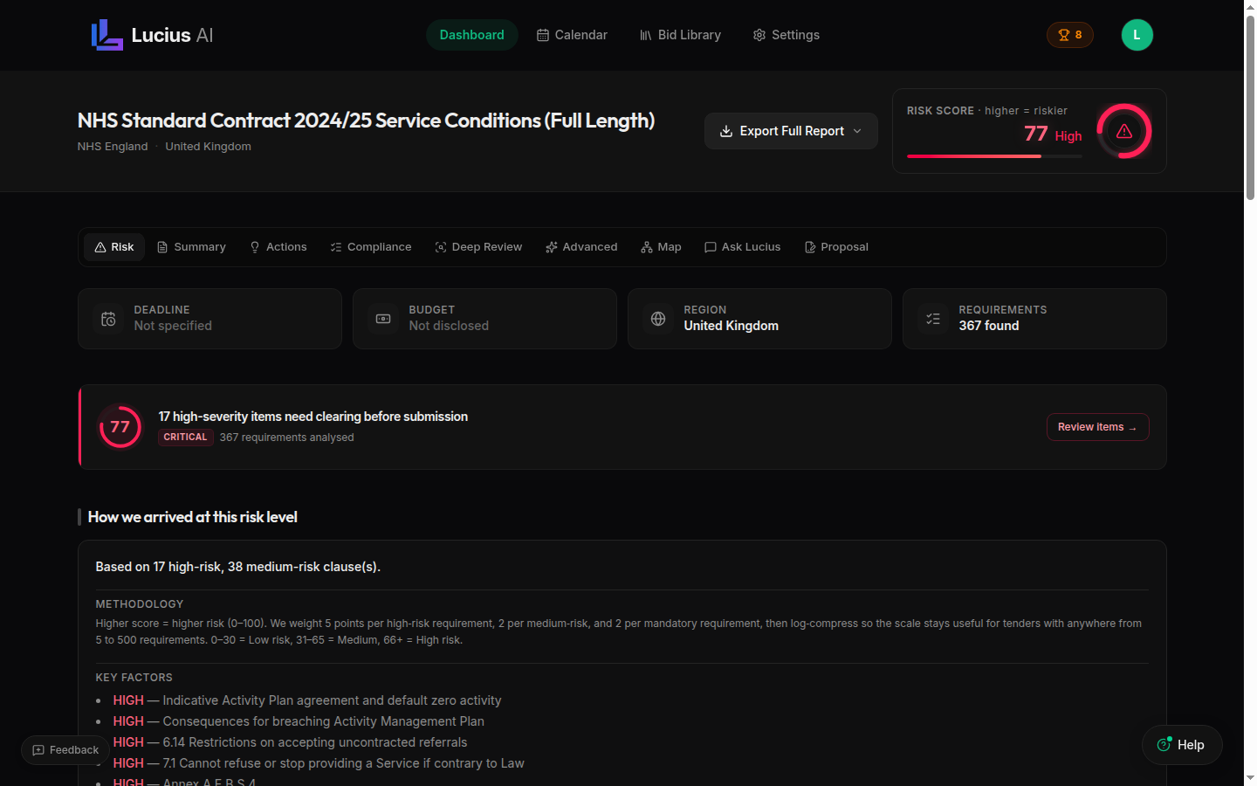Go to the Dashboard page
1257x786 pixels.
point(471,35)
